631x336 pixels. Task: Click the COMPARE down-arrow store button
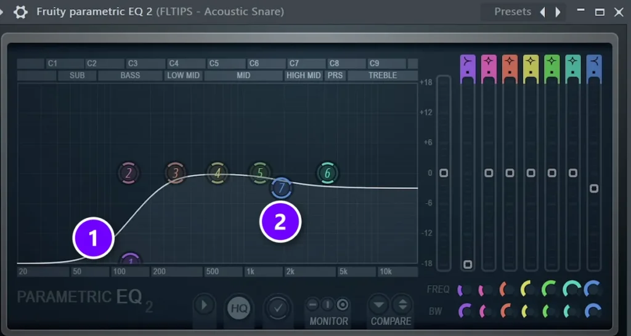(379, 305)
